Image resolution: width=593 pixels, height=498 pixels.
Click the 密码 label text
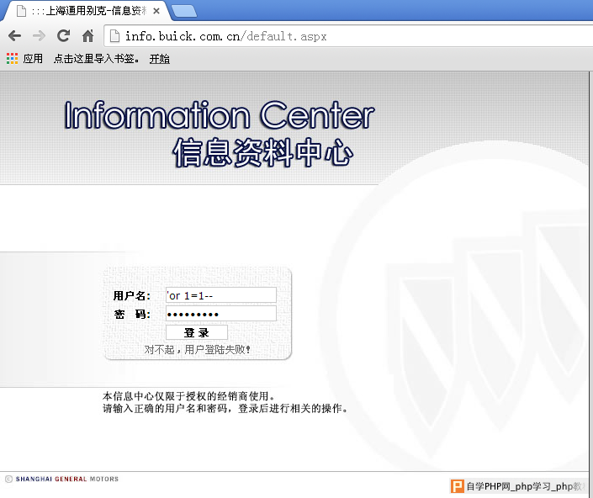point(132,314)
